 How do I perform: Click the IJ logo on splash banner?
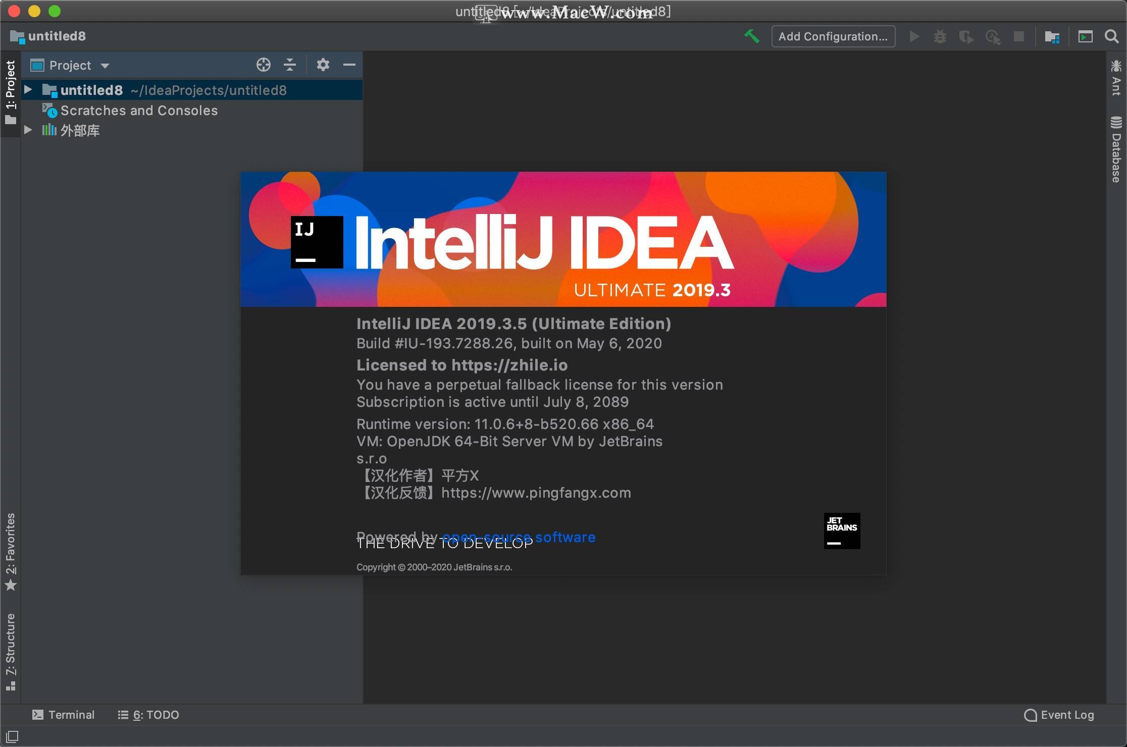(317, 242)
